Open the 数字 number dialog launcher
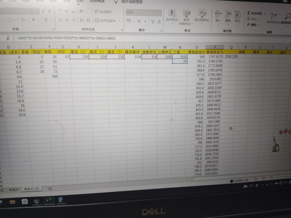 pyautogui.click(x=162, y=31)
